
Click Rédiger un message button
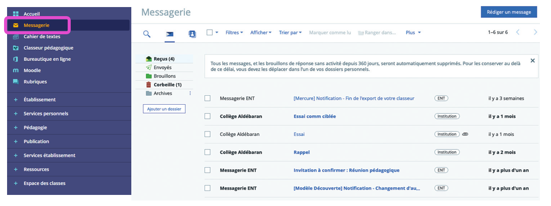pyautogui.click(x=509, y=12)
